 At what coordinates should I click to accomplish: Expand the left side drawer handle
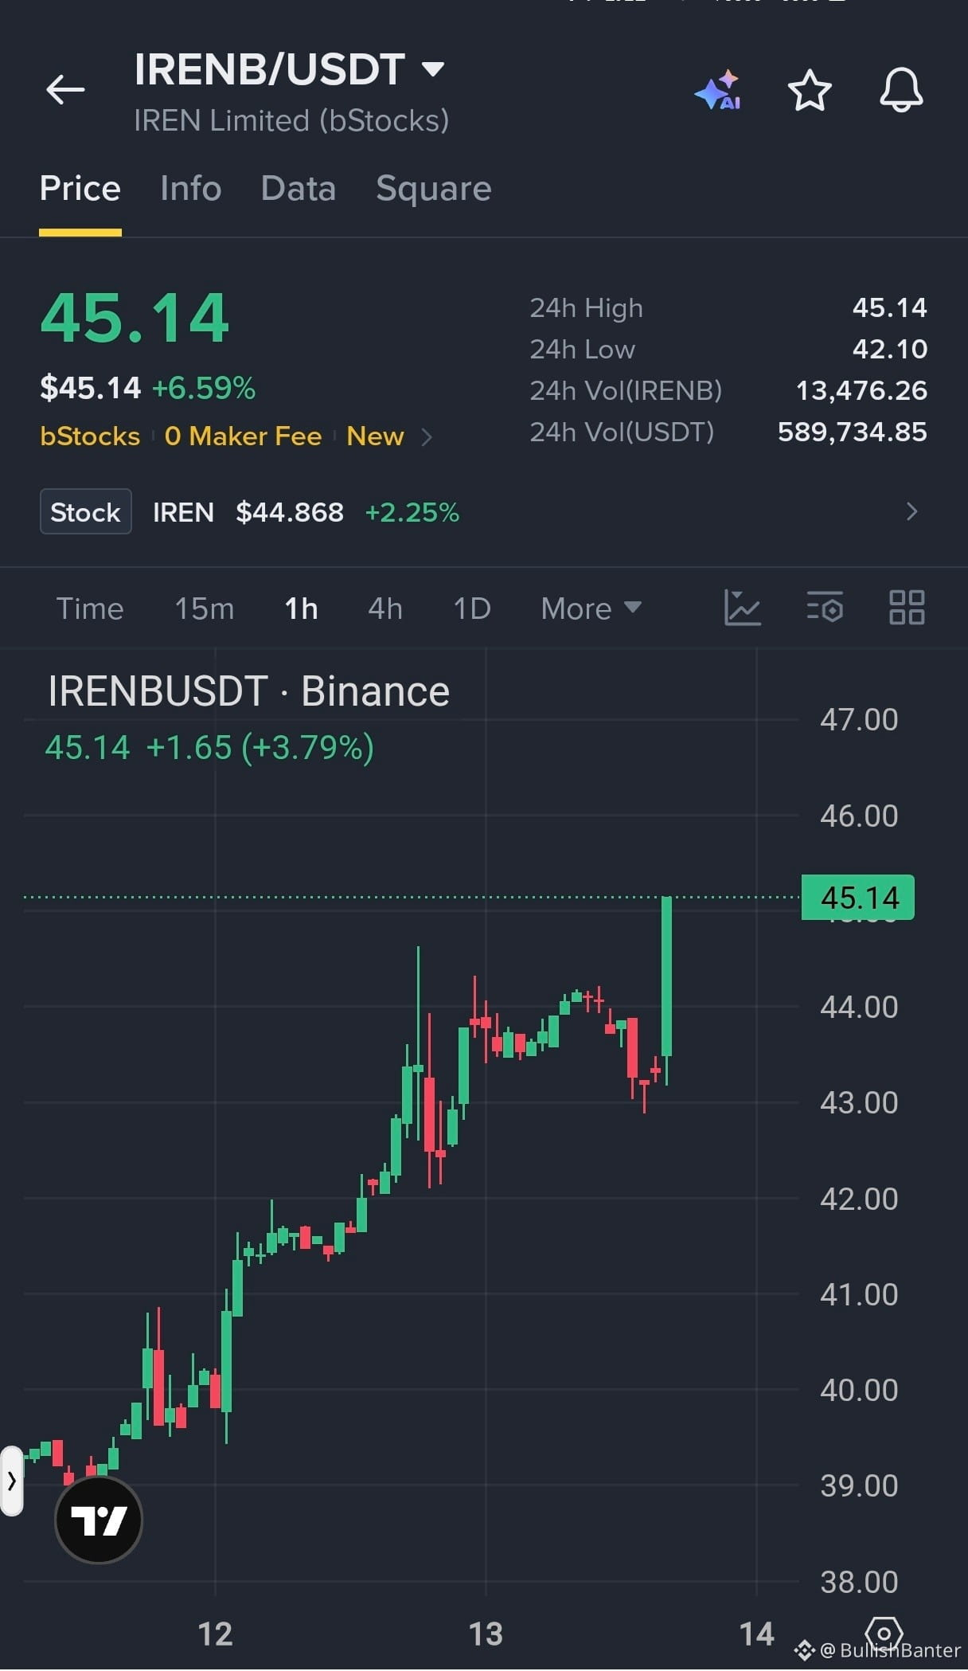tap(11, 1481)
